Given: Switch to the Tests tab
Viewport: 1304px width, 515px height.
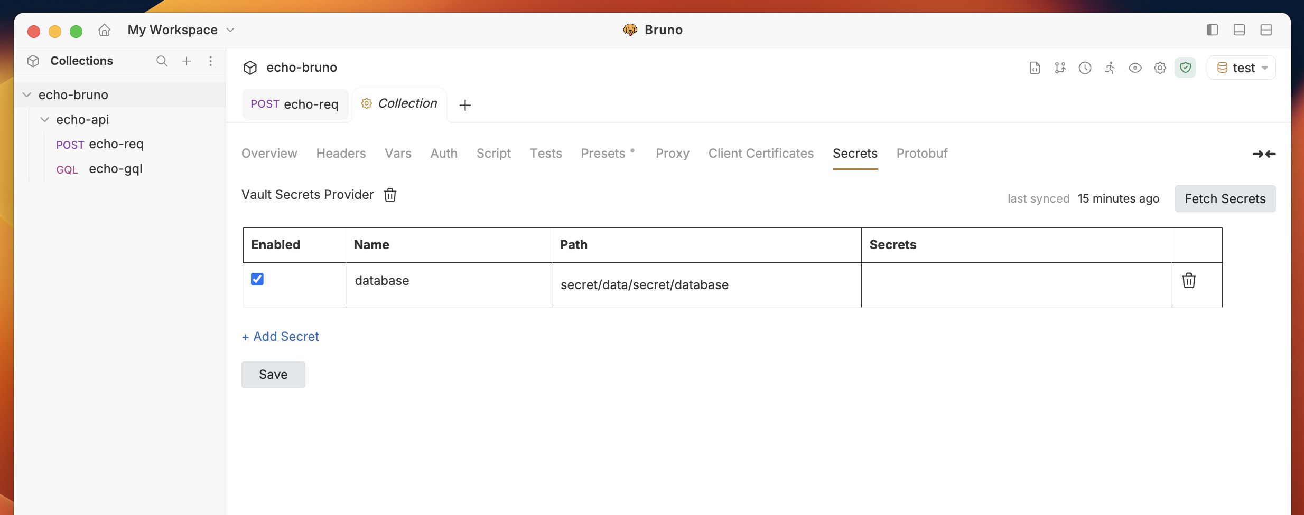Looking at the screenshot, I should click(546, 154).
